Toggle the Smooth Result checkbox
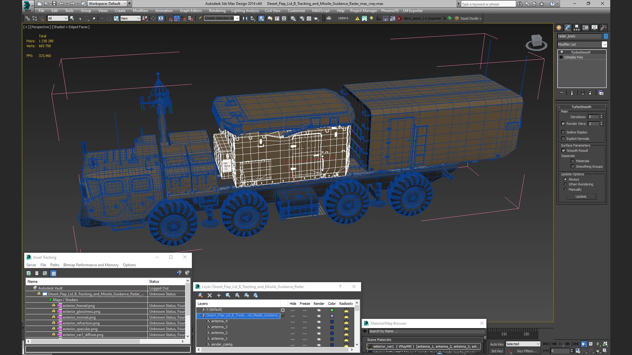 point(563,151)
